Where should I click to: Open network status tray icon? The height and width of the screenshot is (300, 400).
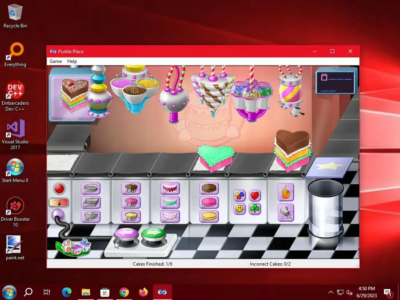pyautogui.click(x=340, y=292)
